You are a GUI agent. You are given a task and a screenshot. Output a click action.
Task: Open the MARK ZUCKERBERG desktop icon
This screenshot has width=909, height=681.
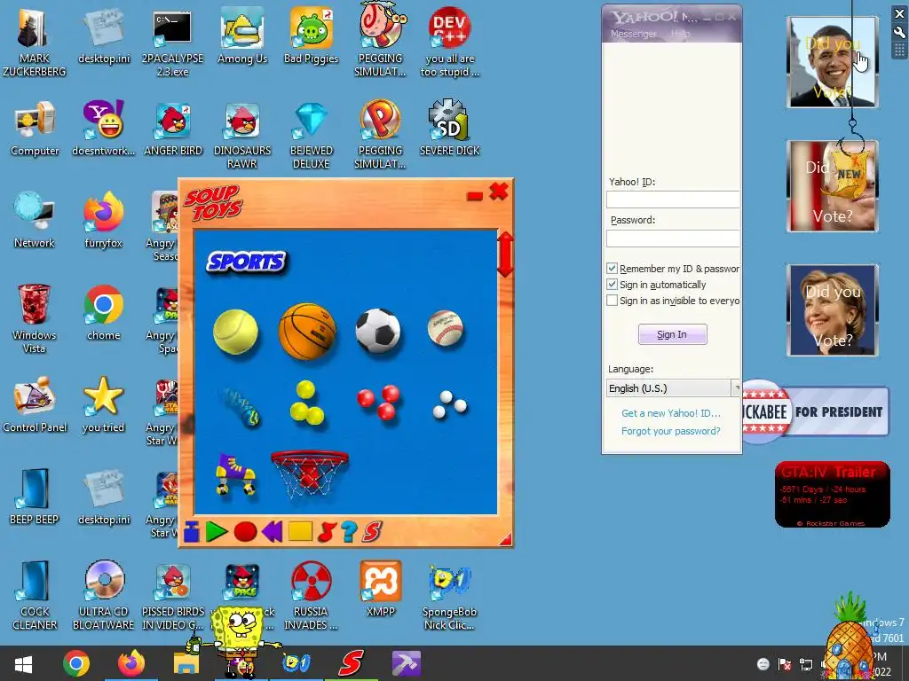35,43
